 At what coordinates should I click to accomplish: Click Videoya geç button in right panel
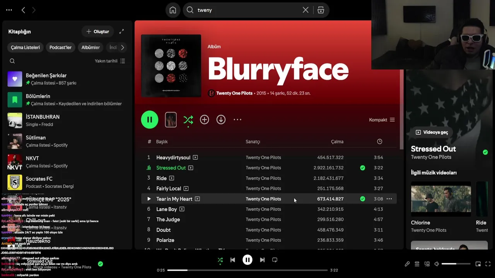point(432,132)
